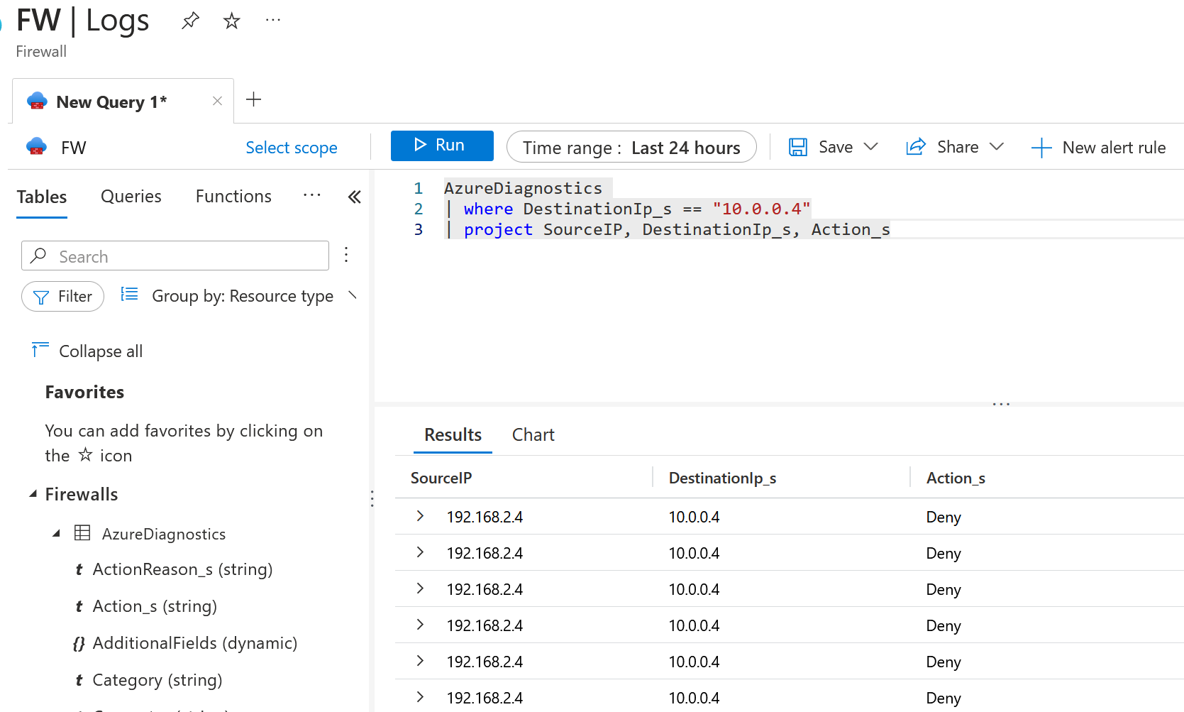Click the Select scope link
The height and width of the screenshot is (712, 1184).
pos(292,148)
